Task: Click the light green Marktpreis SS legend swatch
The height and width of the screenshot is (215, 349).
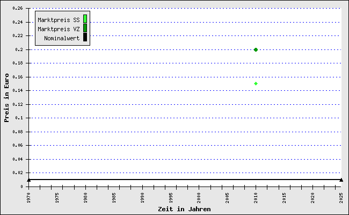Action: point(85,19)
